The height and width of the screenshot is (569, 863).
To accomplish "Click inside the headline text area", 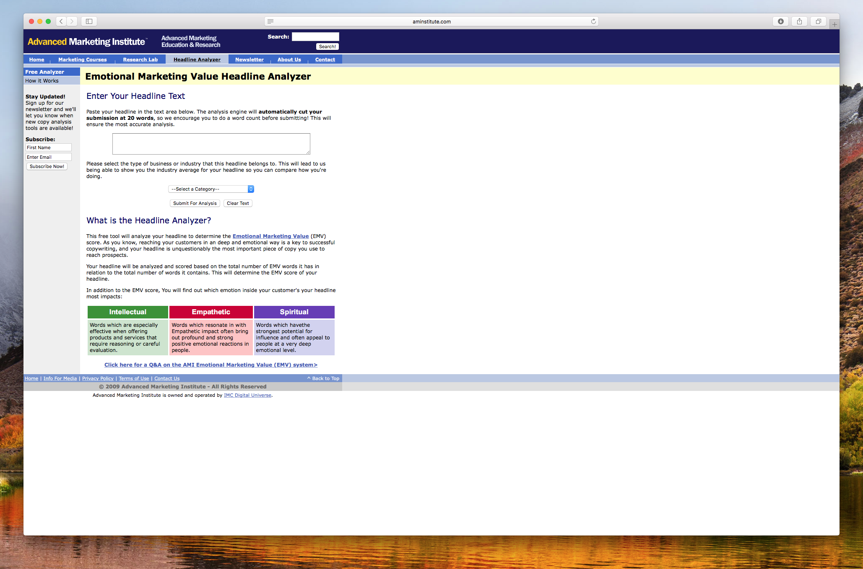I will pyautogui.click(x=211, y=144).
